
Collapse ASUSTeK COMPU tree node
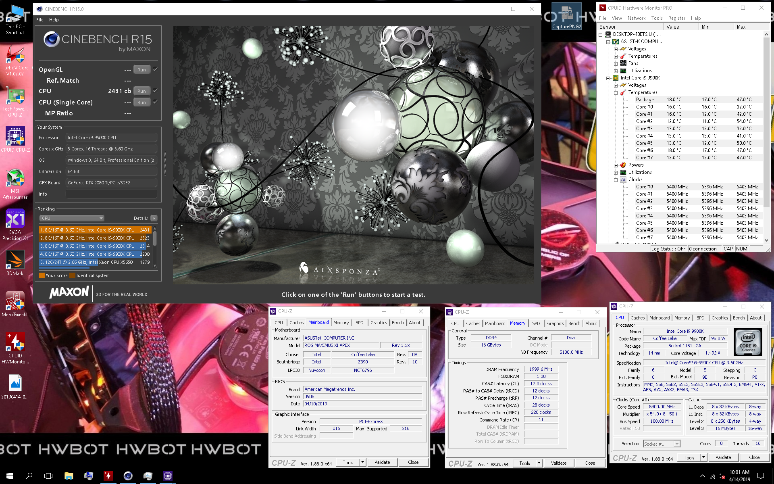608,42
